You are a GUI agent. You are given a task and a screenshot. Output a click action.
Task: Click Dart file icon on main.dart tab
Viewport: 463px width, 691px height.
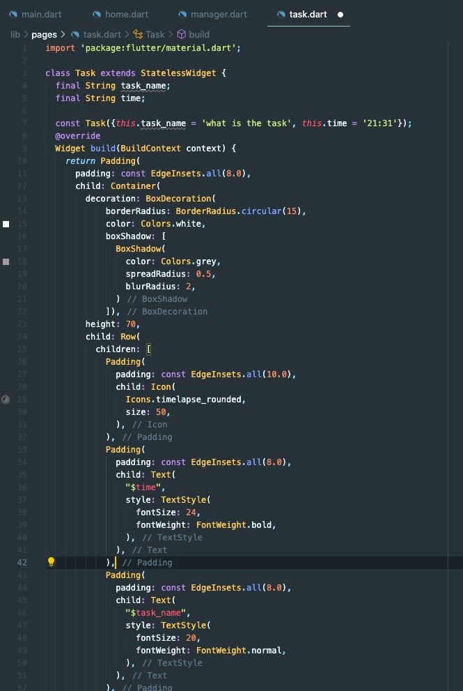13,15
